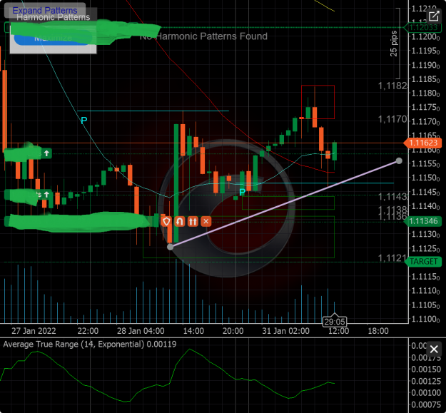Click the green TARGET label
The image size is (446, 413).
(x=423, y=262)
